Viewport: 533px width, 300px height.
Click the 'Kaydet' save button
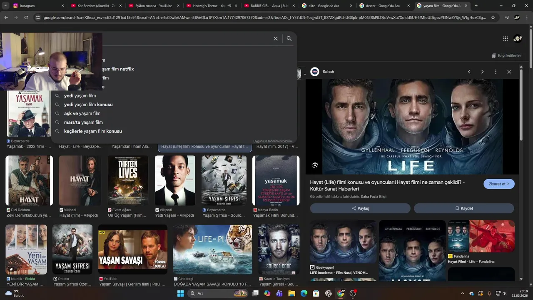click(464, 208)
